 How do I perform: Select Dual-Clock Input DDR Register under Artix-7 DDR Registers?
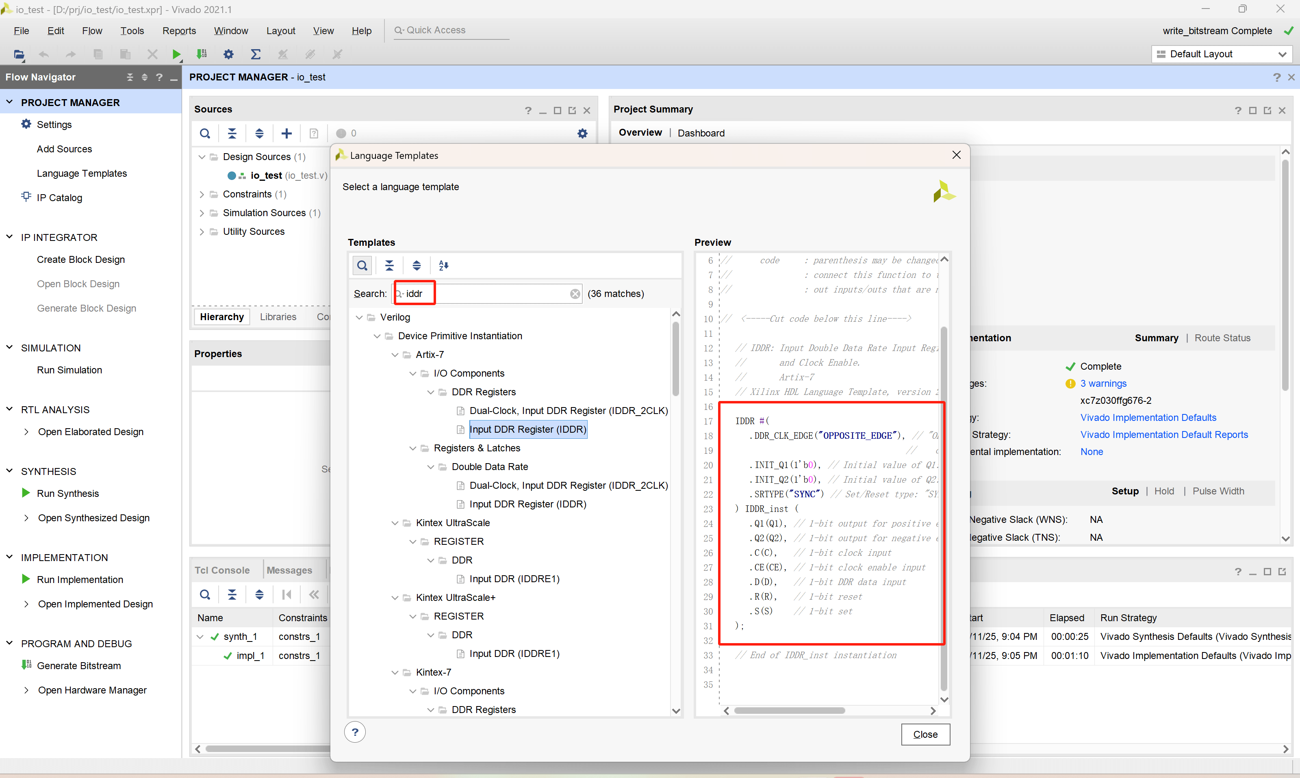point(569,410)
